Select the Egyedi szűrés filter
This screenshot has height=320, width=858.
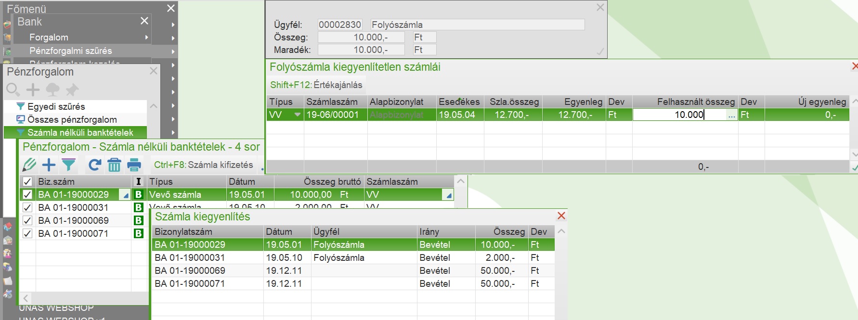56,106
